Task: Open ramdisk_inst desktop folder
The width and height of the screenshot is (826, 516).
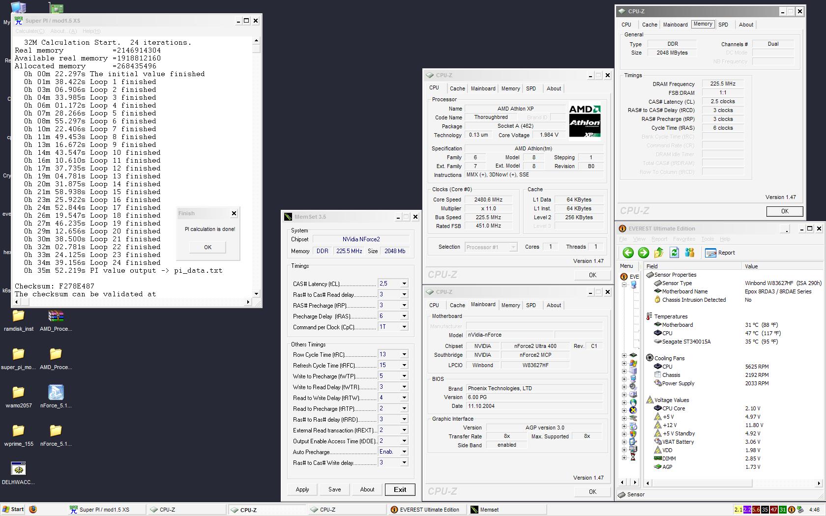Action: (x=18, y=320)
